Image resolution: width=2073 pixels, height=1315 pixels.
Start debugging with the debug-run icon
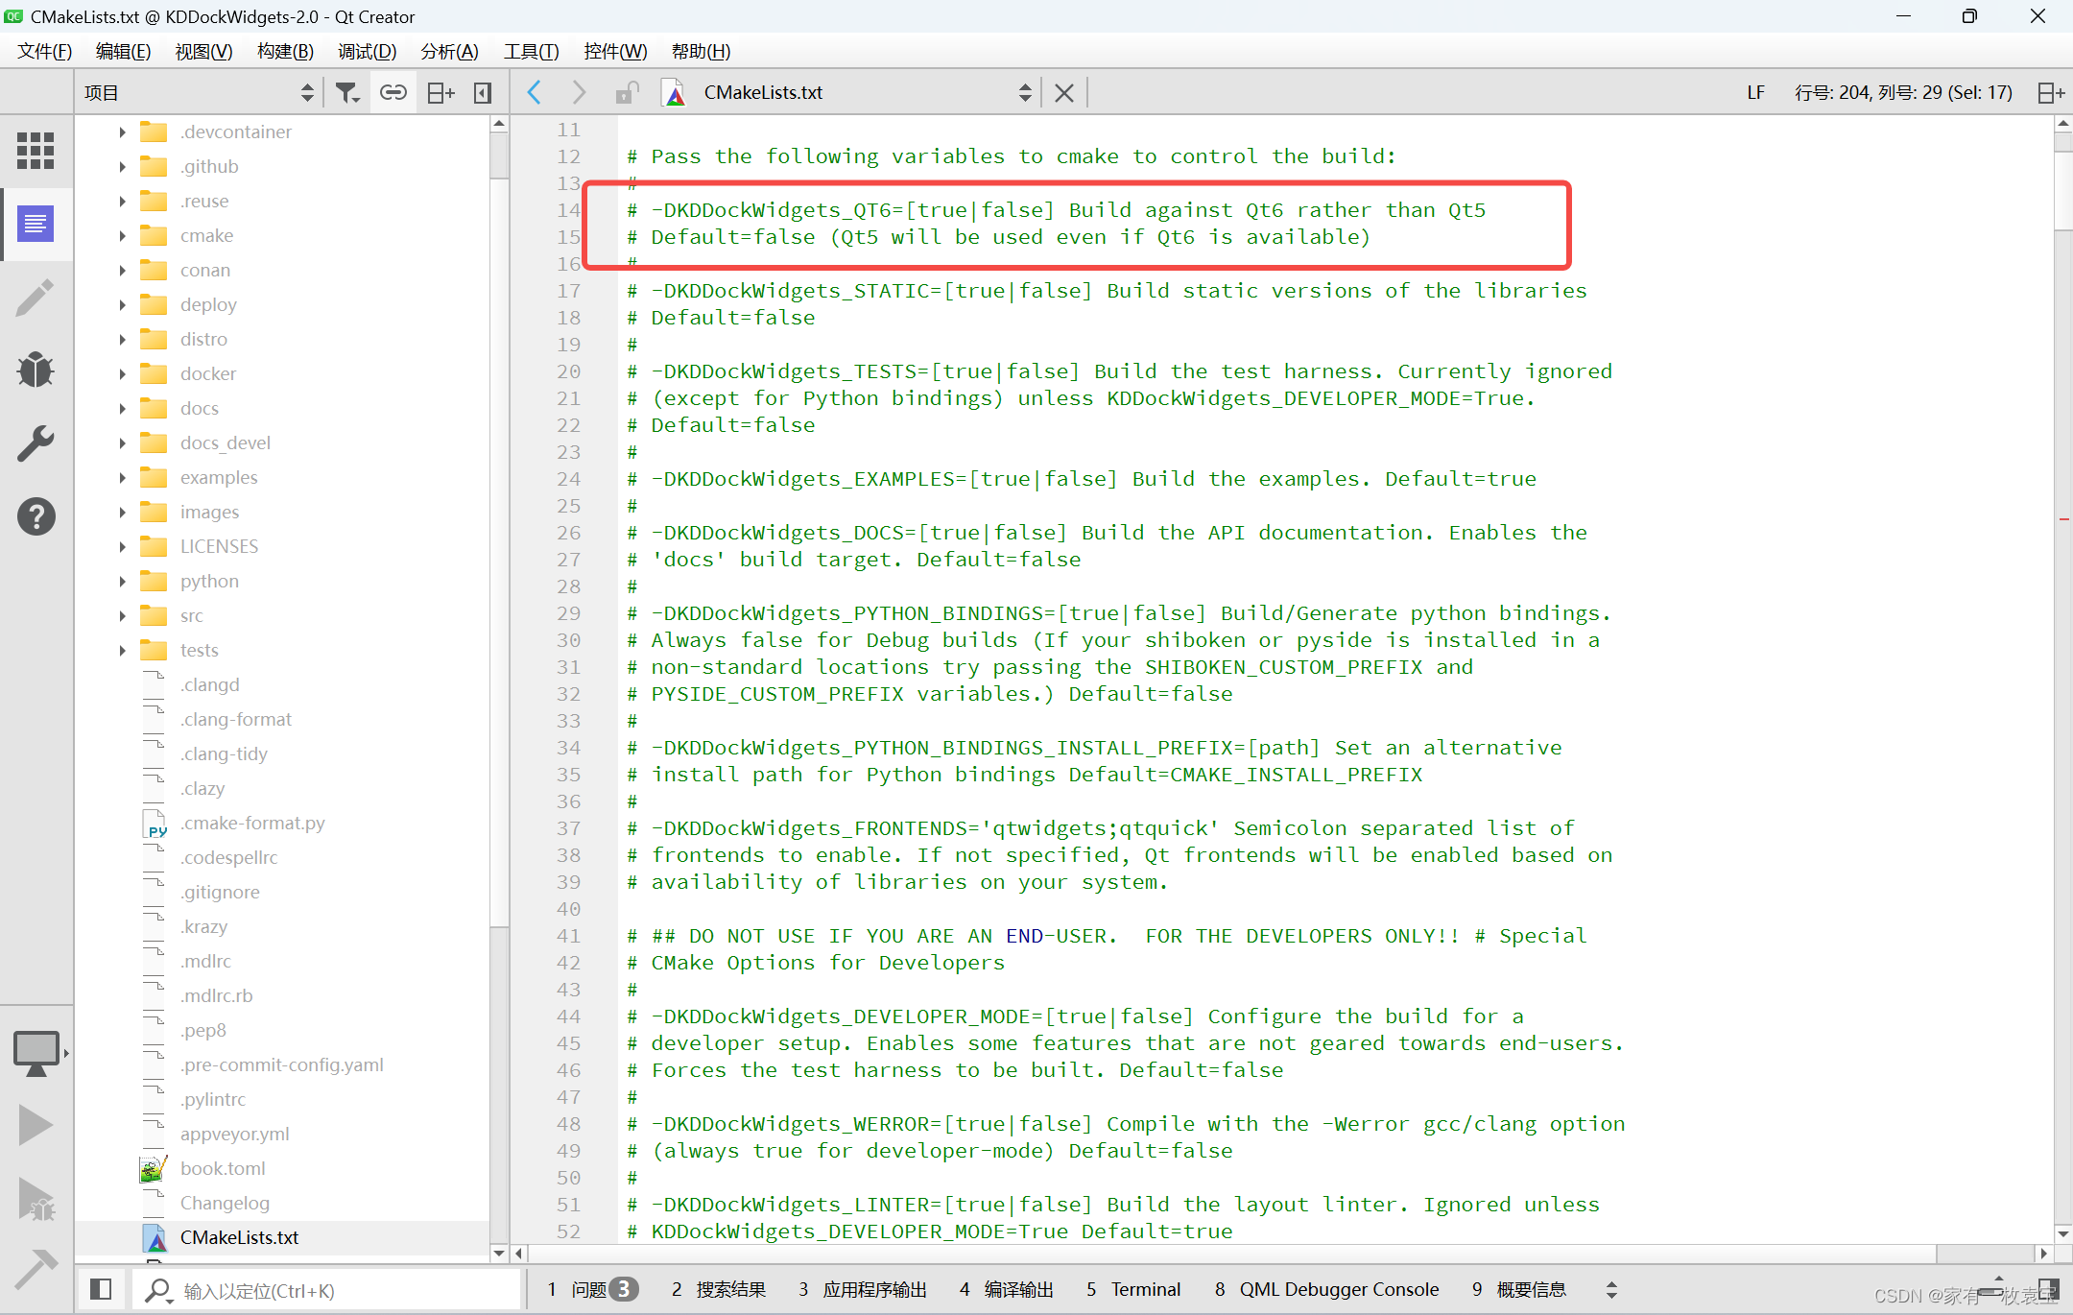(36, 1198)
